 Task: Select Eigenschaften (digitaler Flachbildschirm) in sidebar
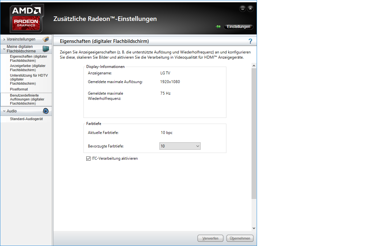click(x=28, y=58)
